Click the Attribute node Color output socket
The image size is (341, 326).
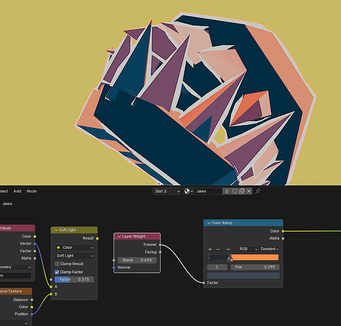(35, 237)
